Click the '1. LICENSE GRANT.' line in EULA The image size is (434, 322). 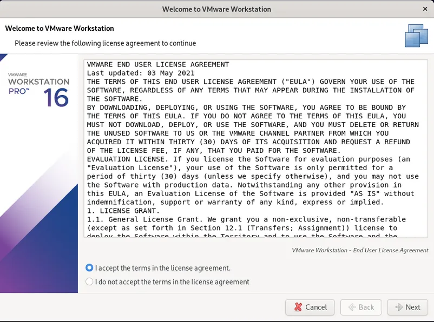click(123, 211)
